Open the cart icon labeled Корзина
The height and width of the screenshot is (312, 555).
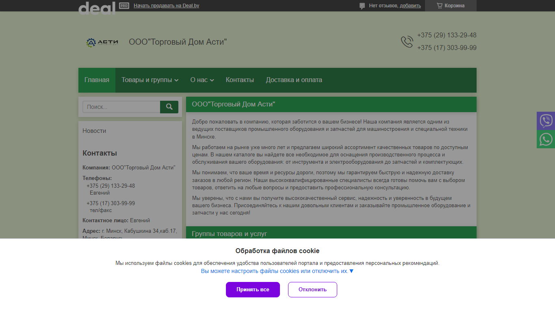click(451, 6)
